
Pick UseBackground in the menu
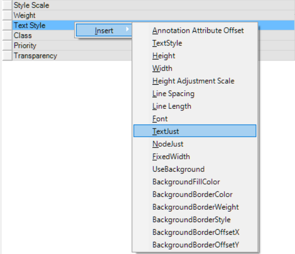[195, 169]
